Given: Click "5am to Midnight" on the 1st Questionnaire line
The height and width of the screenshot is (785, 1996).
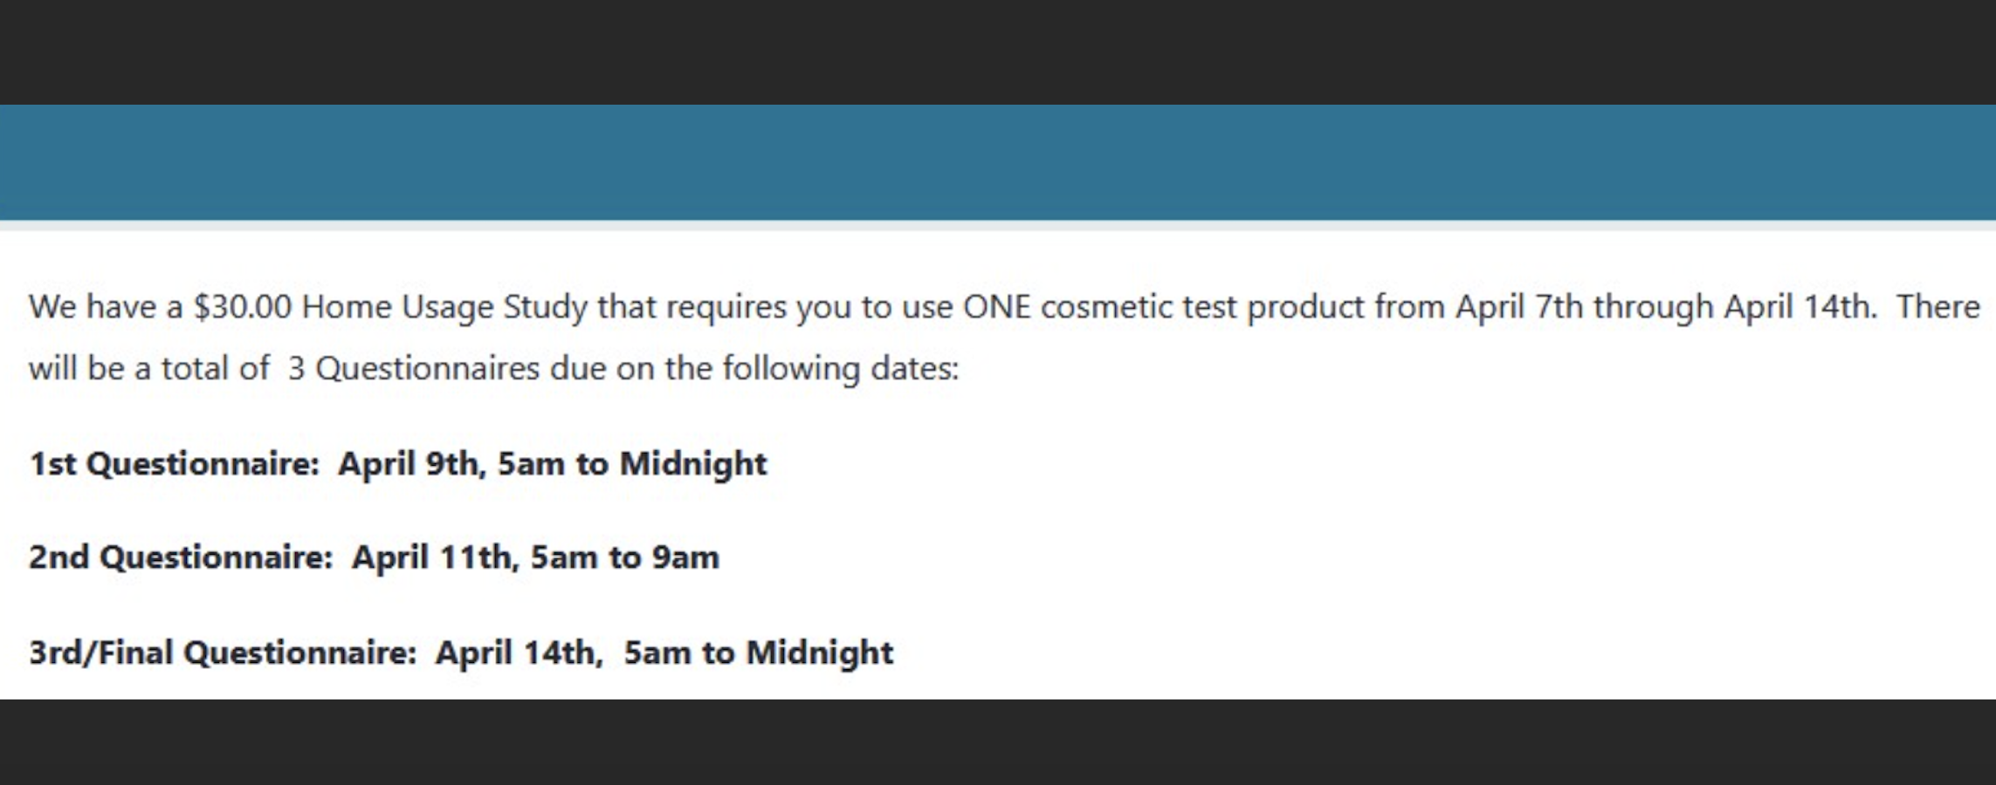Looking at the screenshot, I should [632, 464].
